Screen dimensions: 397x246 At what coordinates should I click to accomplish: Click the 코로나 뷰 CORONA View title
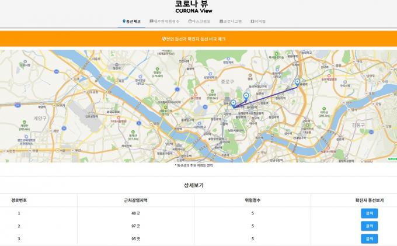tap(198, 6)
